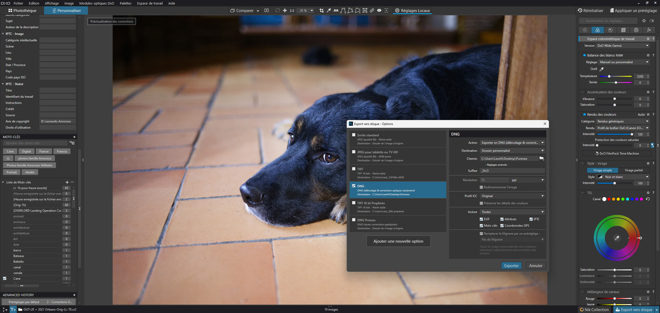Open the Version DxO Wide Gamut dropdown

click(623, 46)
